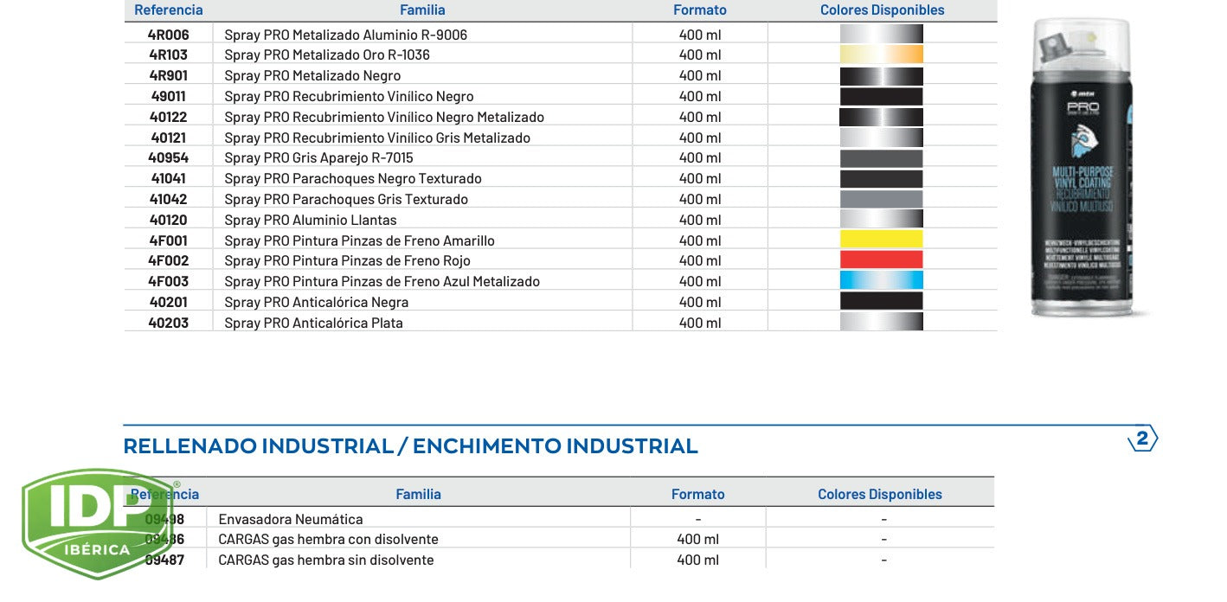
Task: Select reference code 4F002
Action: (x=169, y=260)
